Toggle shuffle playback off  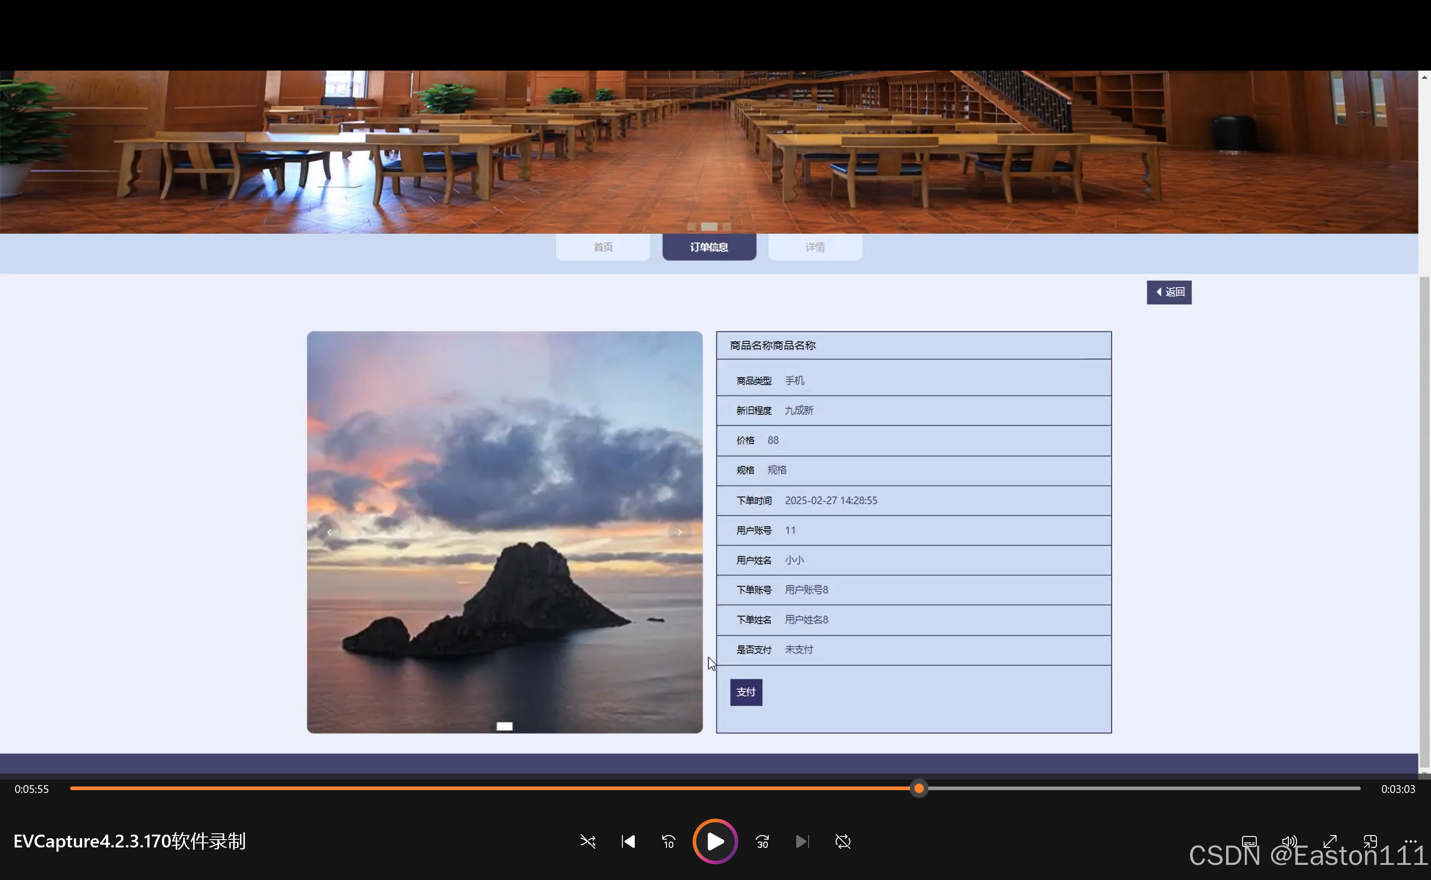588,841
